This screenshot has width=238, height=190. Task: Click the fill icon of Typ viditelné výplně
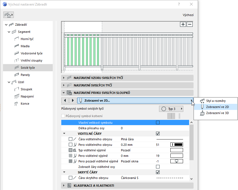75,150
